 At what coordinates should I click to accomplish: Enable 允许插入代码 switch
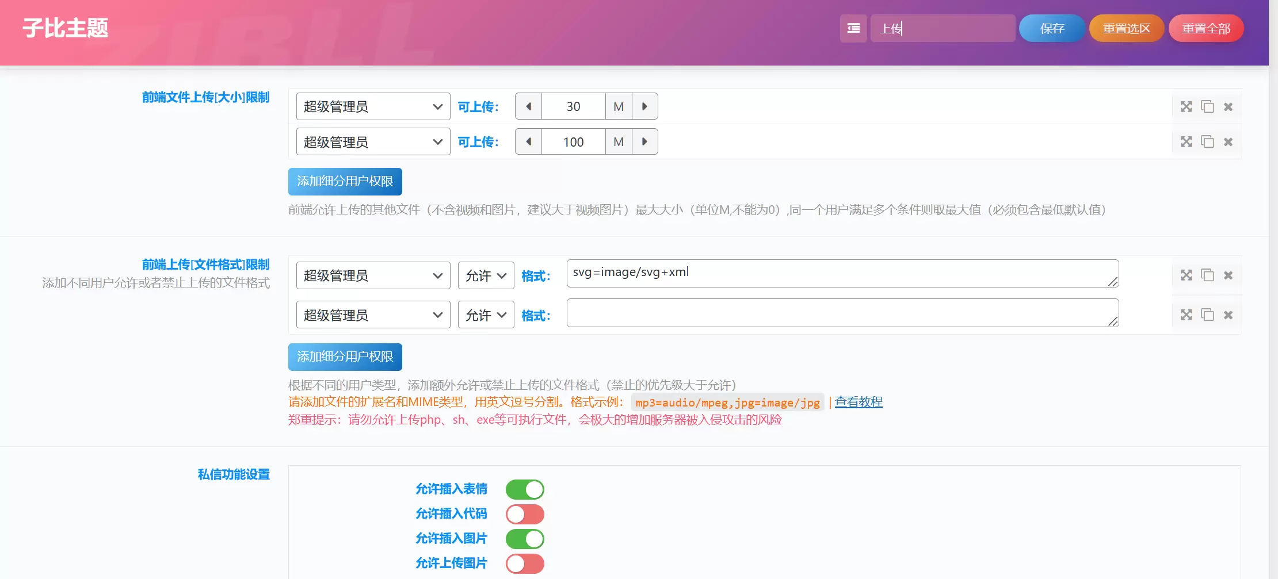click(525, 514)
